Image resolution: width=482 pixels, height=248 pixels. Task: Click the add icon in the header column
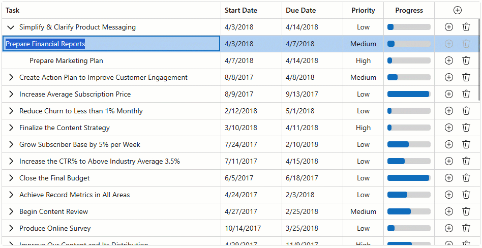[458, 11]
